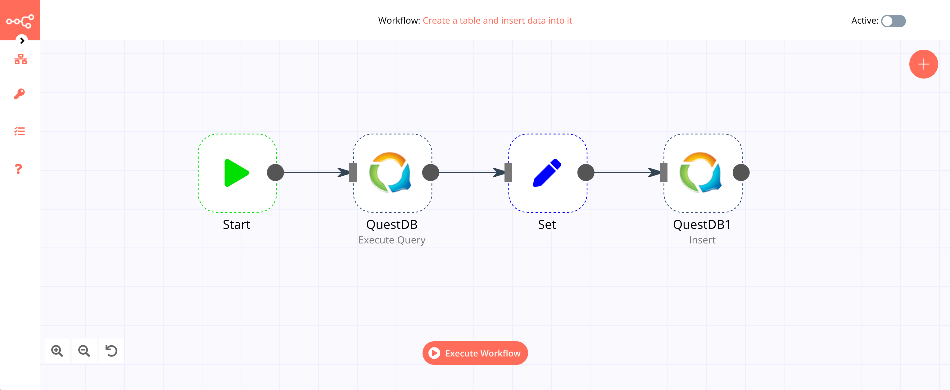
Task: Click the zoom-in magnifier control
Action: pyautogui.click(x=57, y=351)
